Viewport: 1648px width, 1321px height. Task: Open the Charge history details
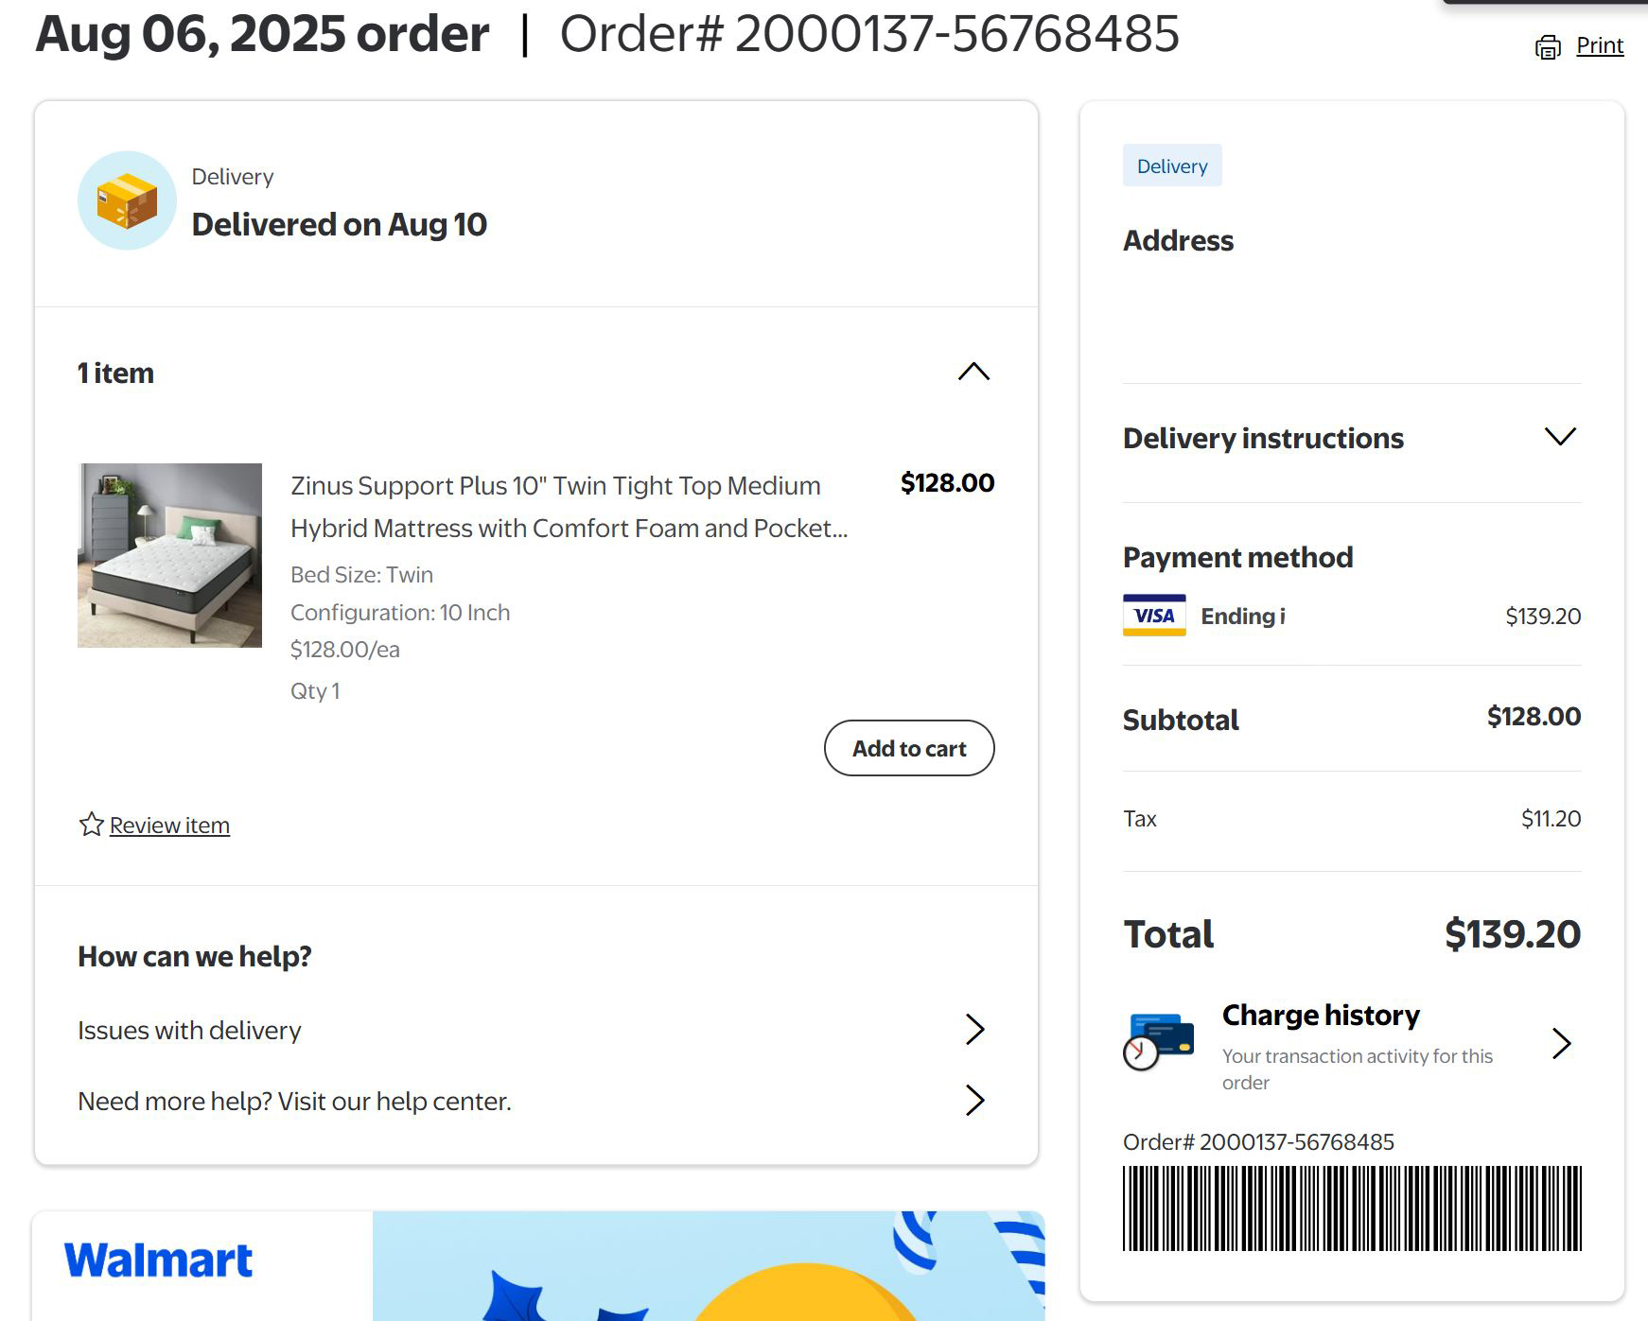(x=1321, y=1016)
